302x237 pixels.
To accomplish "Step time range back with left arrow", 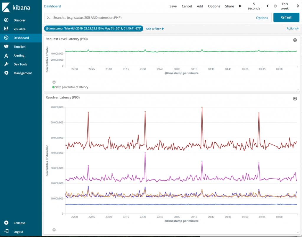I will (267, 6).
